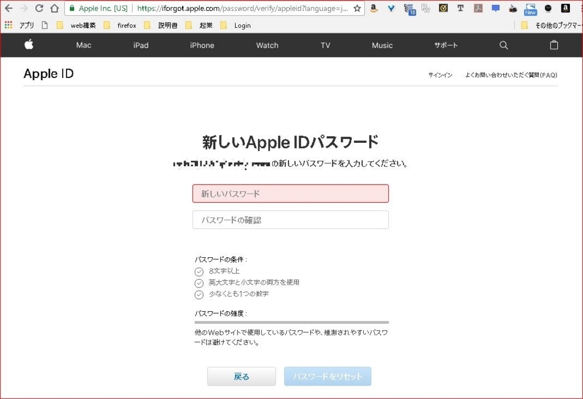
Task: Click the 新しいApple IDパスワード heading
Action: click(x=290, y=142)
